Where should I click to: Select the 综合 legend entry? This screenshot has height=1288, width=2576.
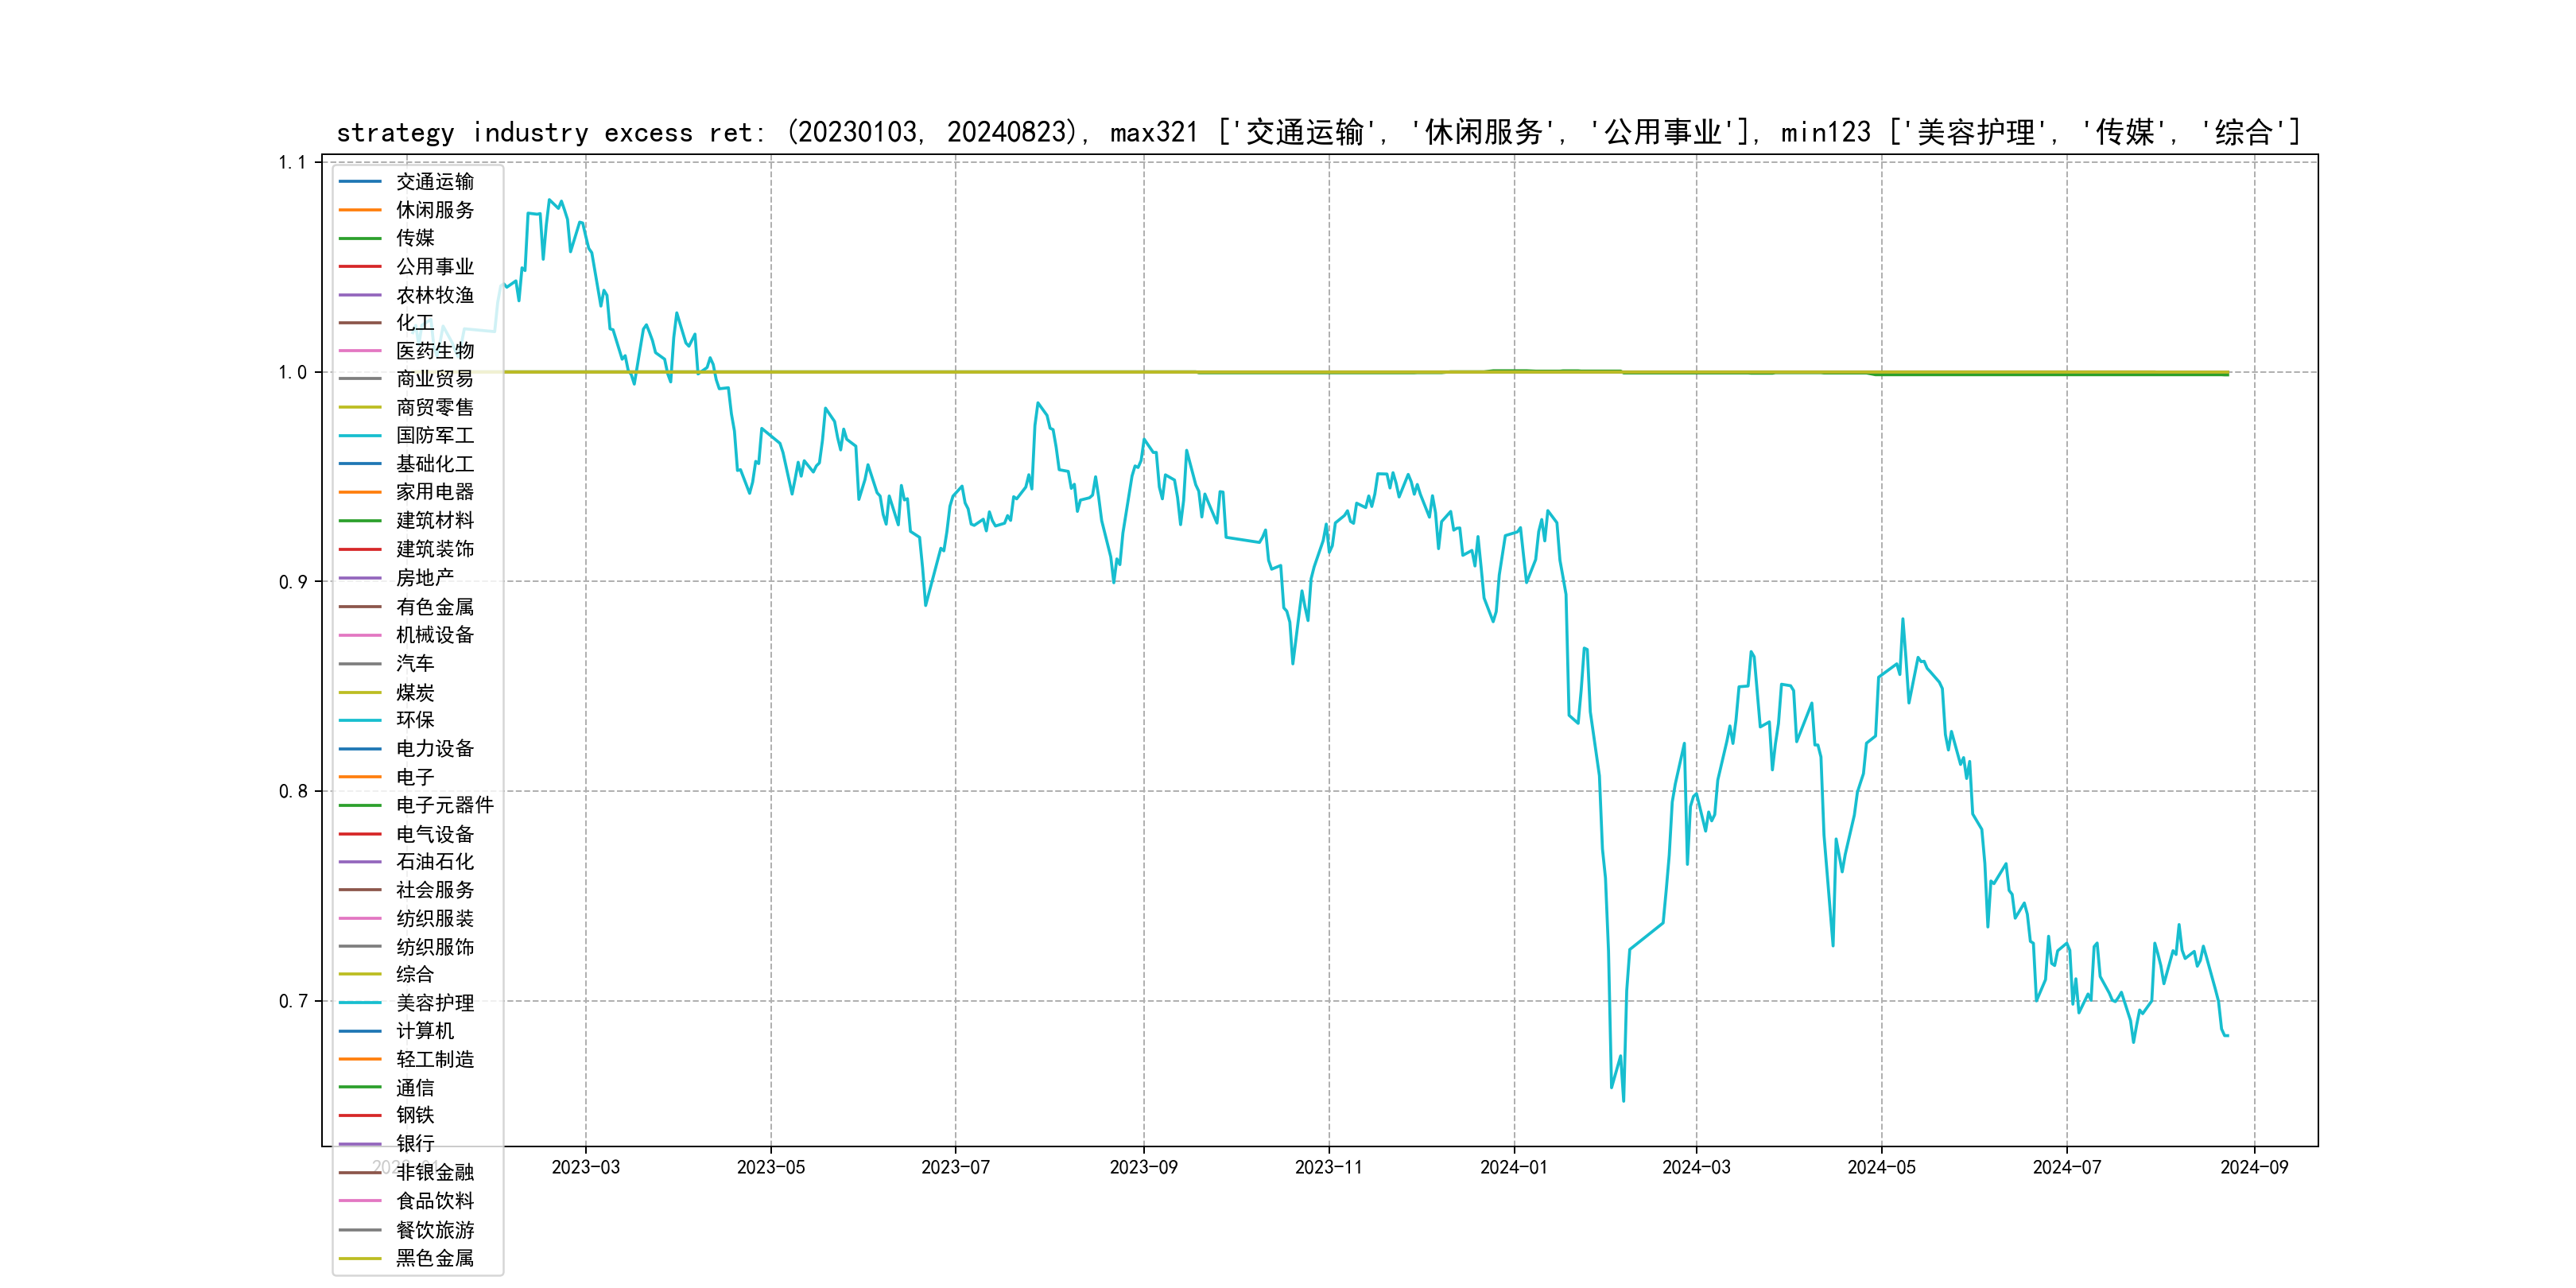click(x=414, y=974)
